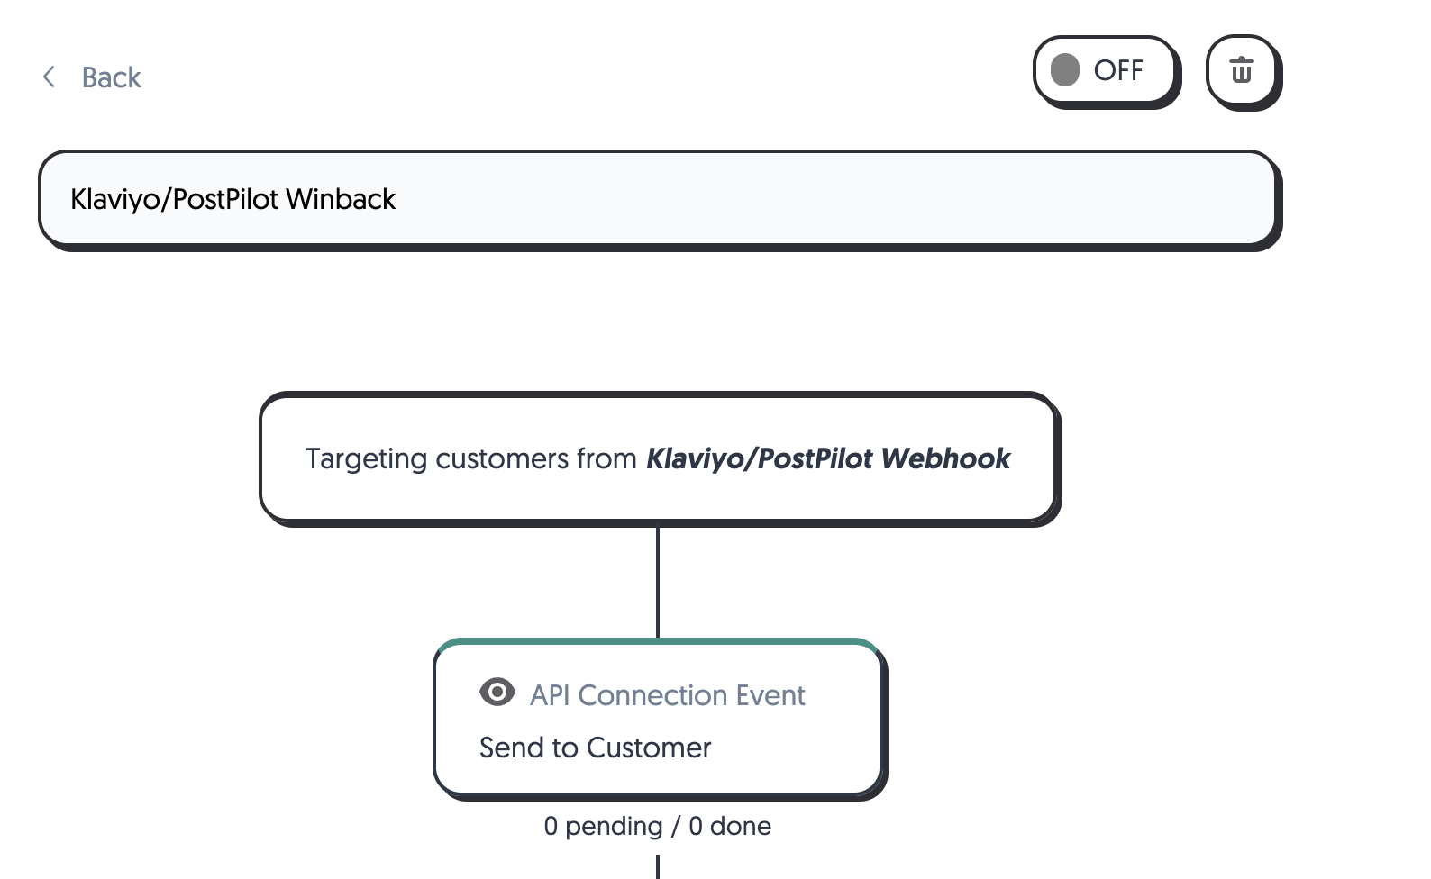
Task: Click the '0 pending / 0 done' status text
Action: (x=658, y=826)
